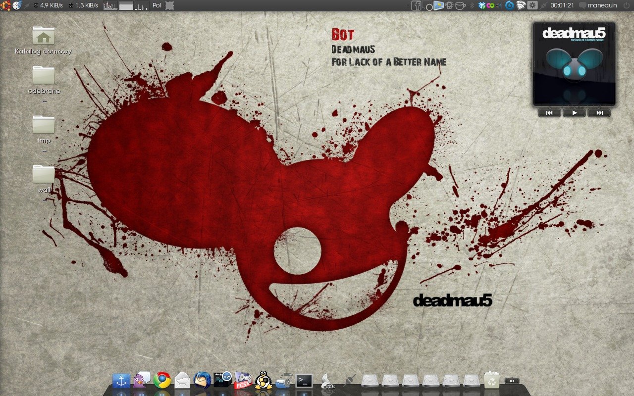Launch PCSX emulator from the dock

[x=243, y=380]
